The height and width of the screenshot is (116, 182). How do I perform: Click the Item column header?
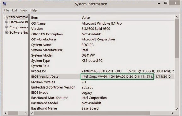click(x=55, y=18)
